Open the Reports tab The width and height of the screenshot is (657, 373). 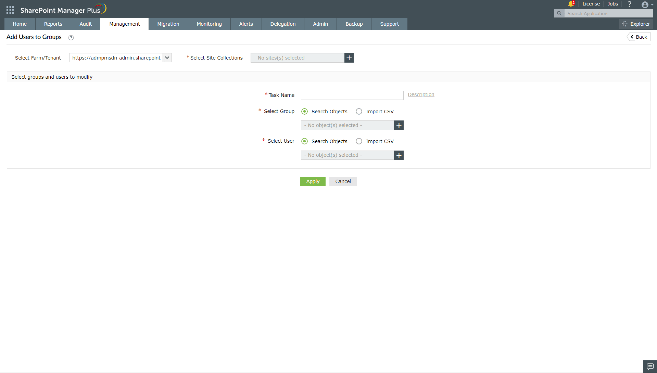click(53, 24)
